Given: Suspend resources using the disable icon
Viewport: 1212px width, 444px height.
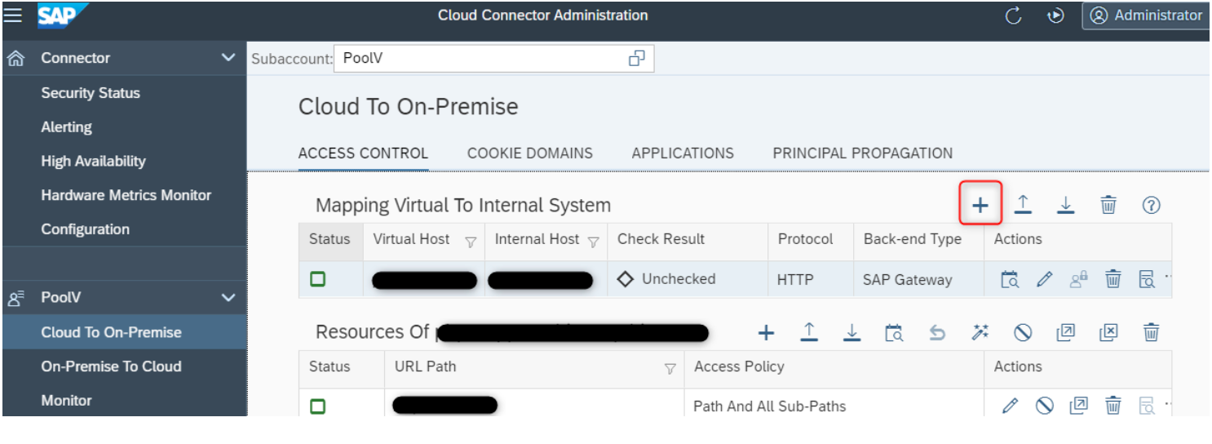Looking at the screenshot, I should pyautogui.click(x=1023, y=332).
